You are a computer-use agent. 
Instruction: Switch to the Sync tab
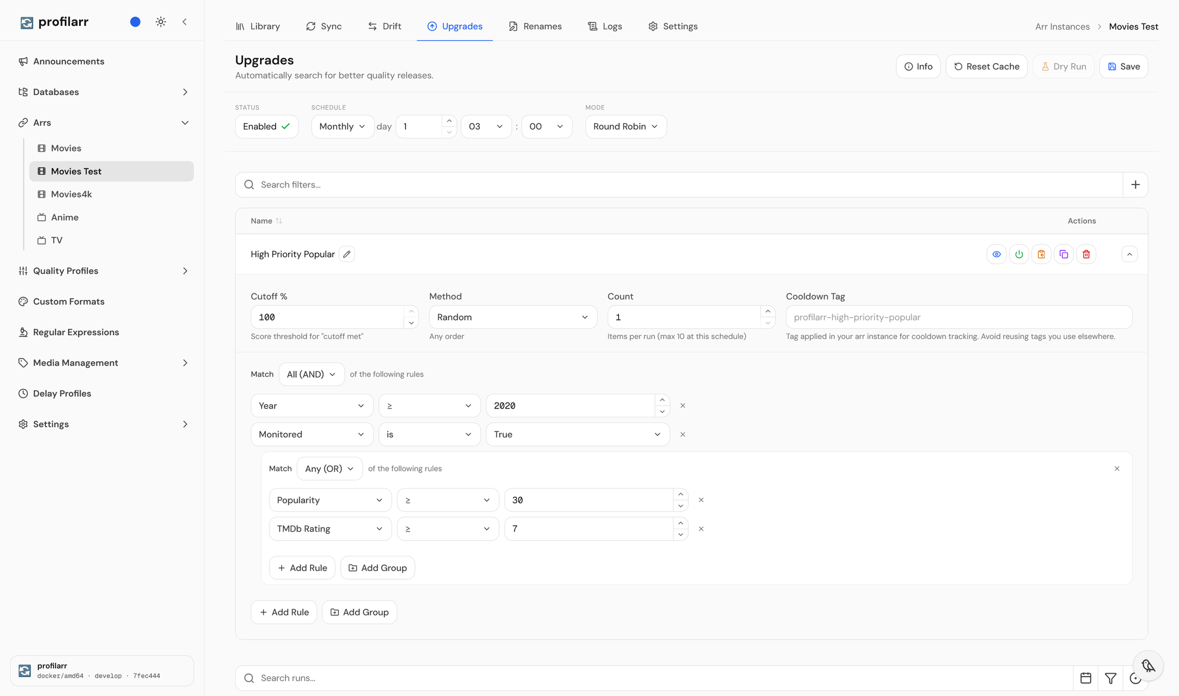pos(324,27)
